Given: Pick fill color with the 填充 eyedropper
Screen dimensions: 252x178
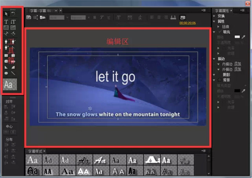Looking at the screenshot, I should point(244,37).
